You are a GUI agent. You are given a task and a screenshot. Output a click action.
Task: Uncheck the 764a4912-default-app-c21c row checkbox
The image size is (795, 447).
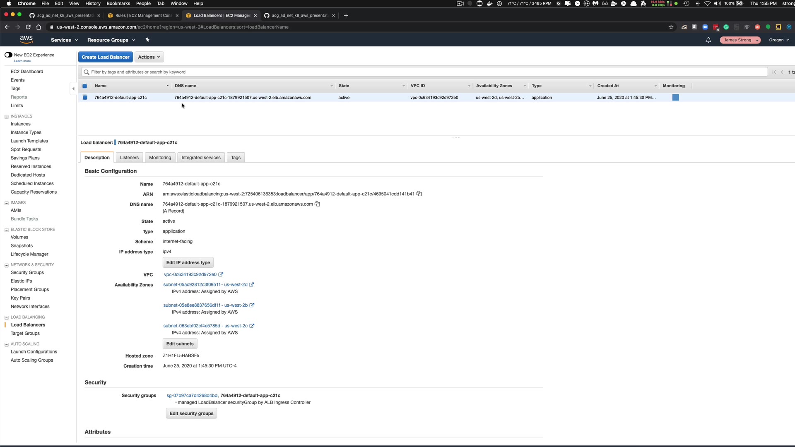point(85,98)
